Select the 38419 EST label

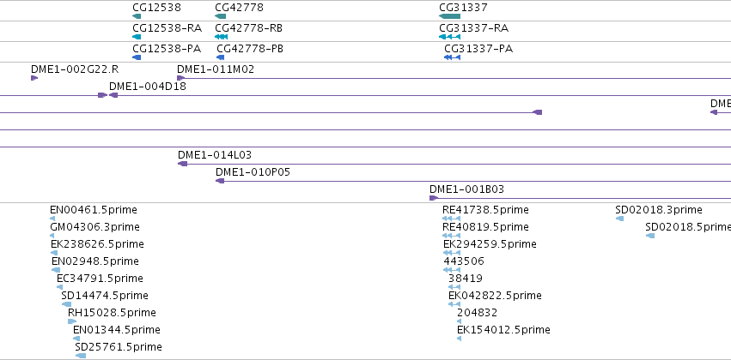(x=466, y=278)
